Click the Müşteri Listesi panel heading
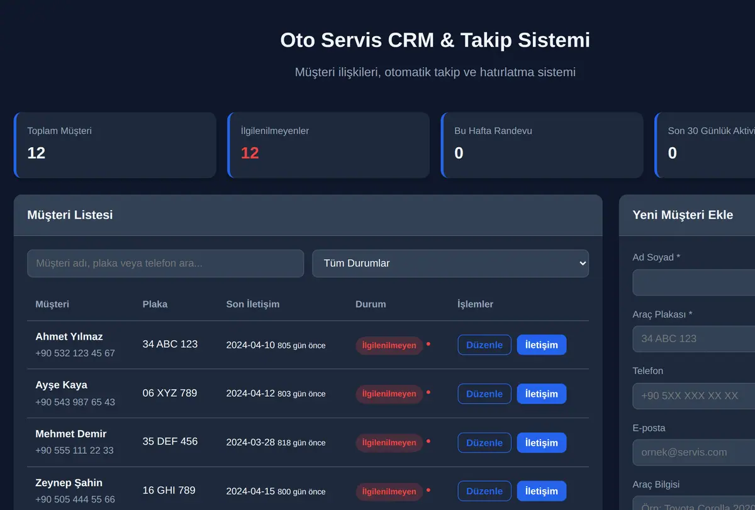This screenshot has width=755, height=510. pyautogui.click(x=70, y=215)
